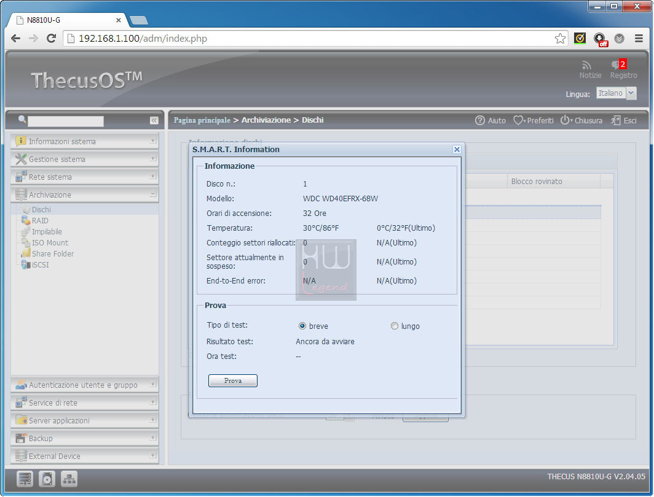This screenshot has width=654, height=497.
Task: Click the temperature value 30°C/86°F
Action: (321, 228)
